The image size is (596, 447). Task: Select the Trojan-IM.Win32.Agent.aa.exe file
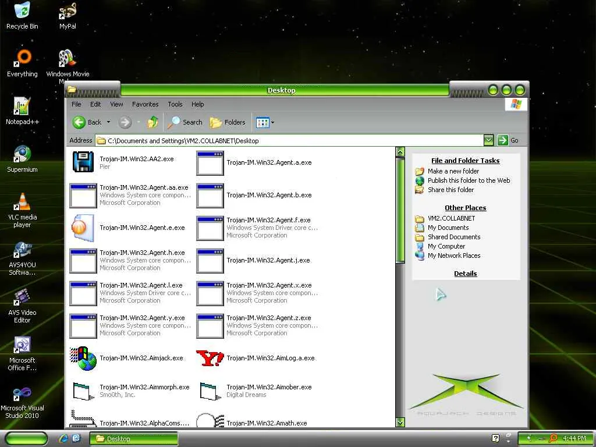pyautogui.click(x=130, y=195)
